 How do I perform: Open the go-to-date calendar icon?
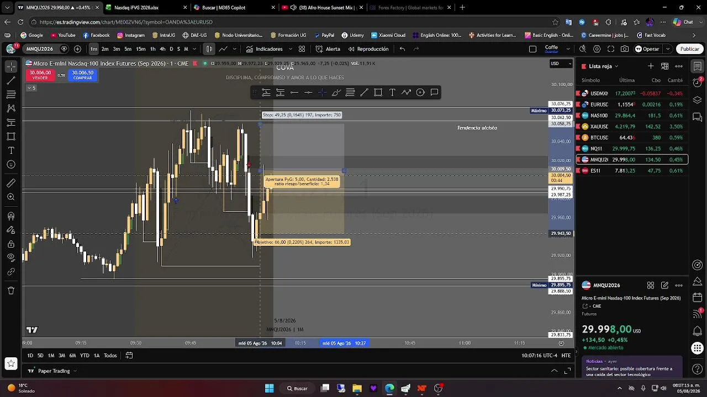pos(129,356)
